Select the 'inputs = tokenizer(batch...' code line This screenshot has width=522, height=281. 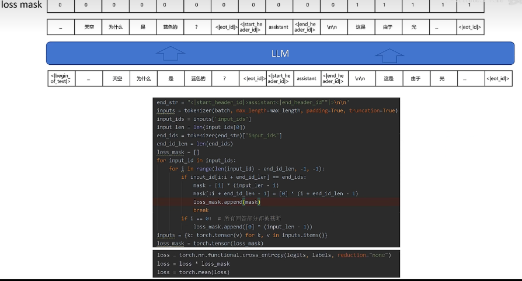click(277, 110)
